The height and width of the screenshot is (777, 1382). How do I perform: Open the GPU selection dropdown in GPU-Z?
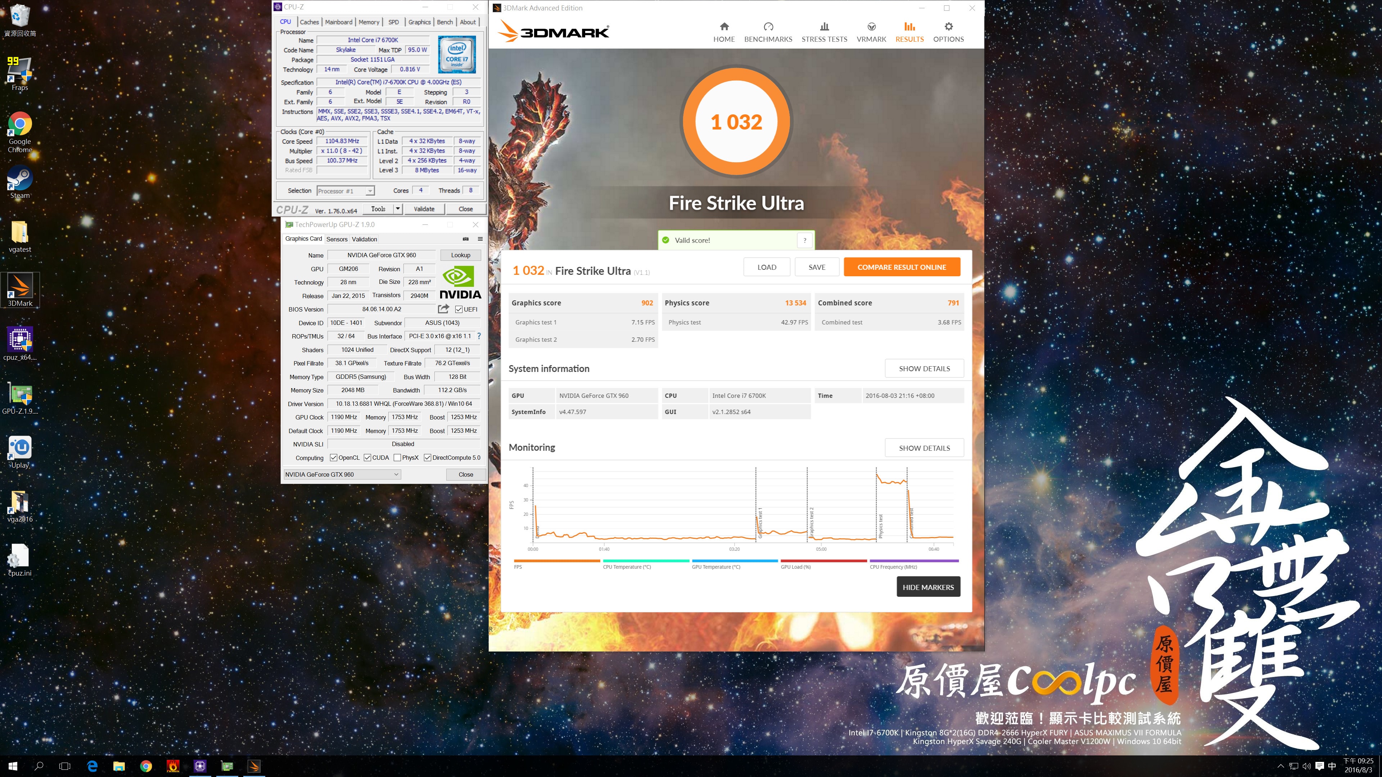342,474
